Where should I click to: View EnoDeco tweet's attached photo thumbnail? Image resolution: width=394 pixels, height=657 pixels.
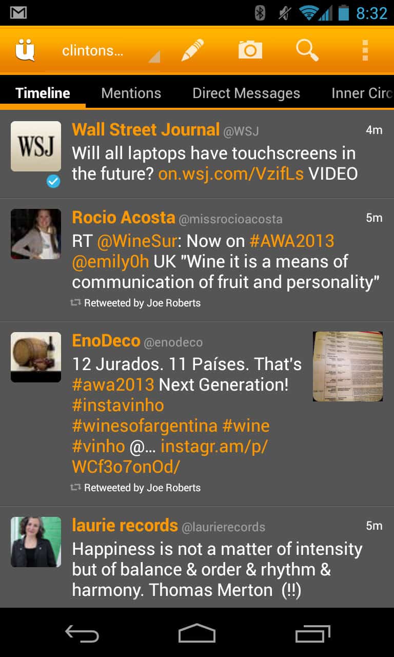click(x=348, y=366)
